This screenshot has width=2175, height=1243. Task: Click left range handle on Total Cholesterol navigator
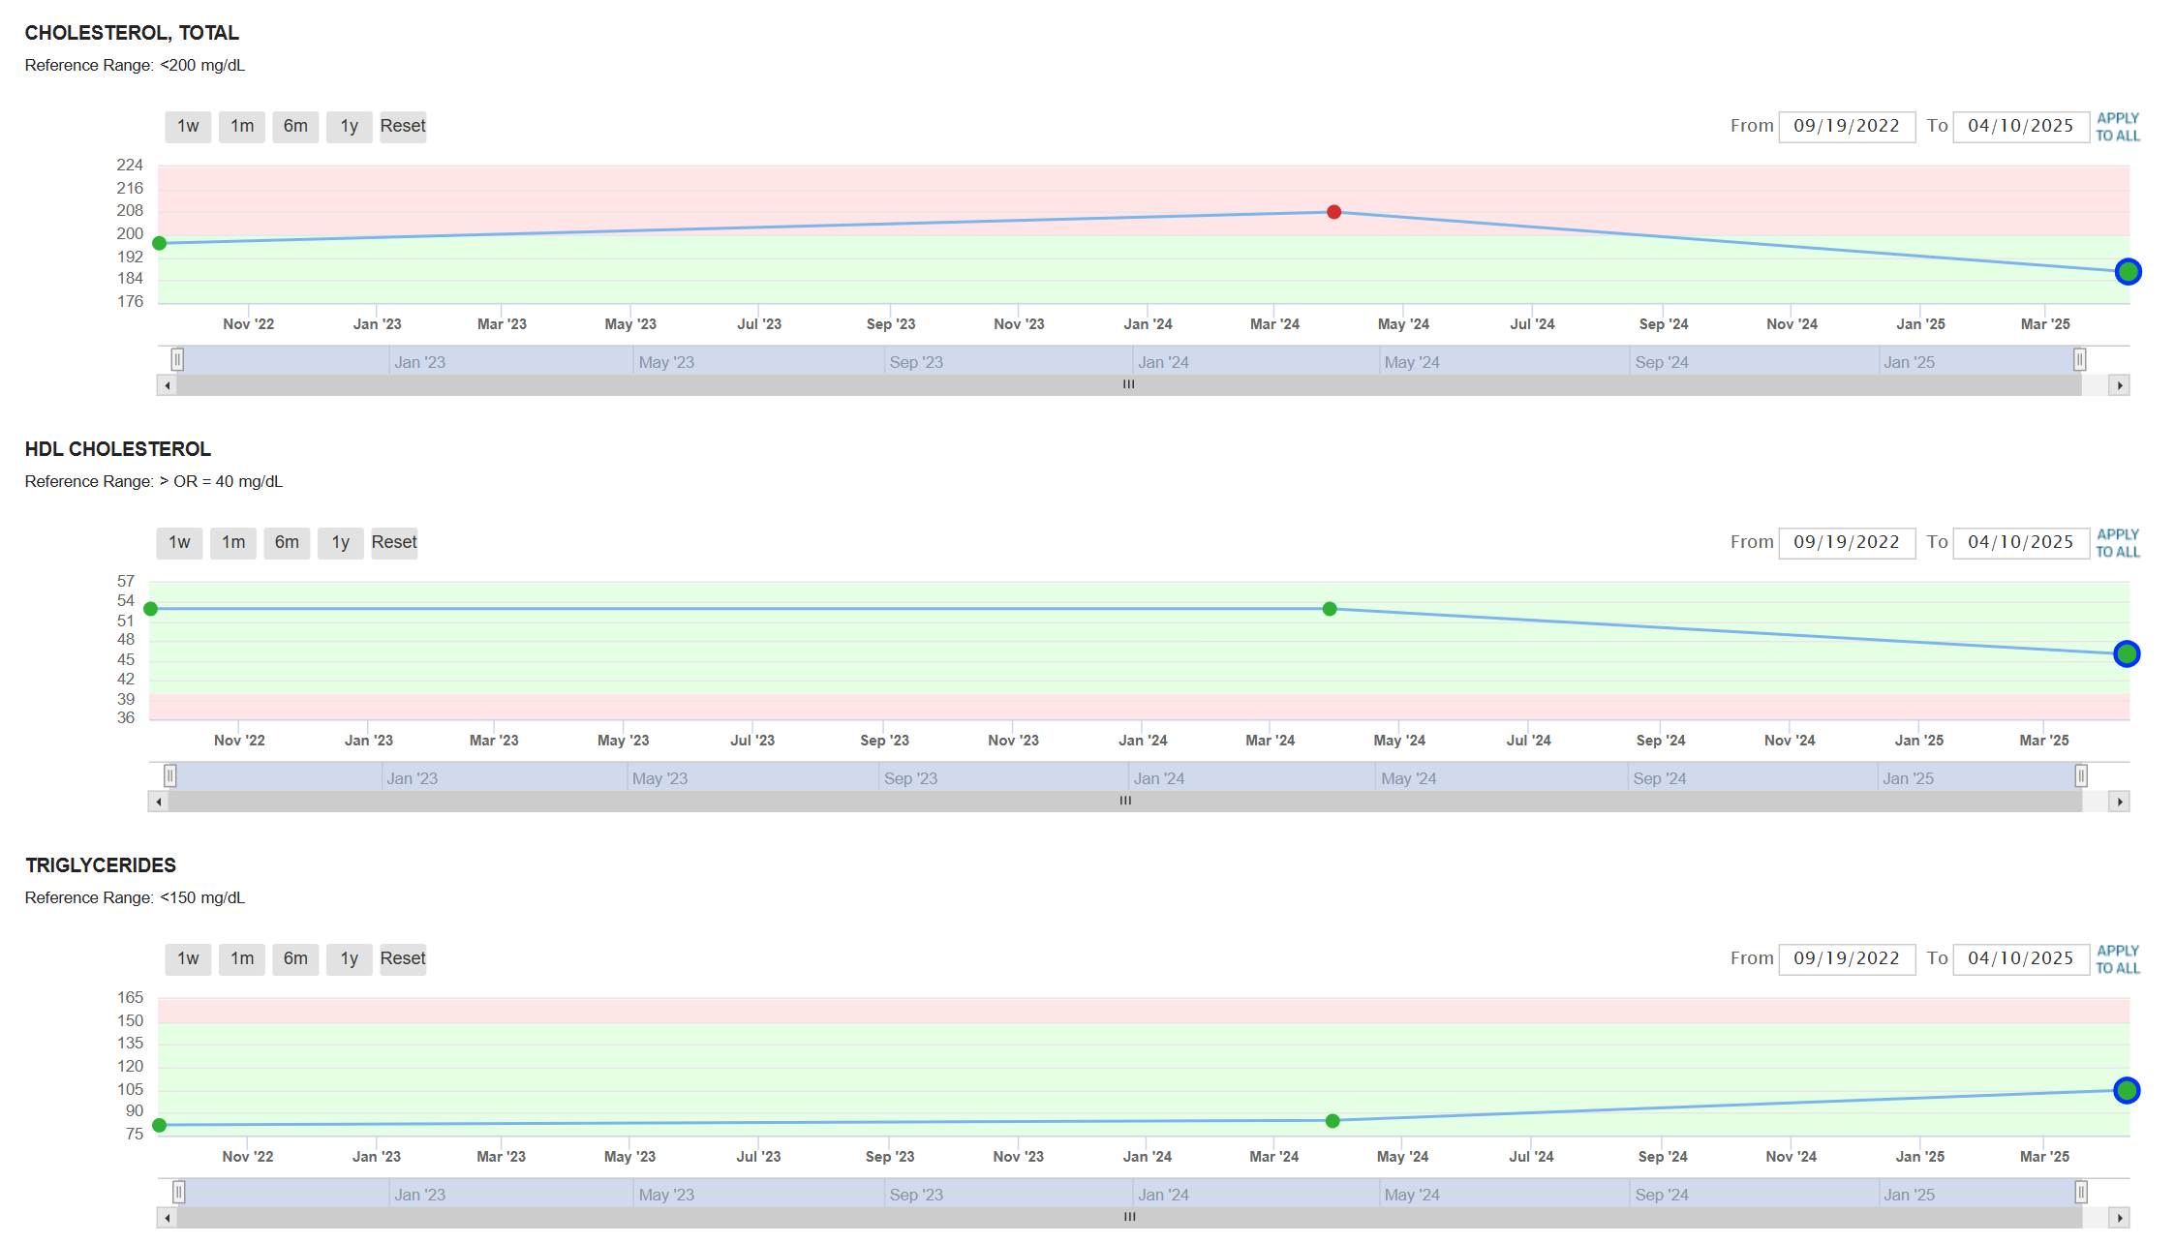click(177, 360)
